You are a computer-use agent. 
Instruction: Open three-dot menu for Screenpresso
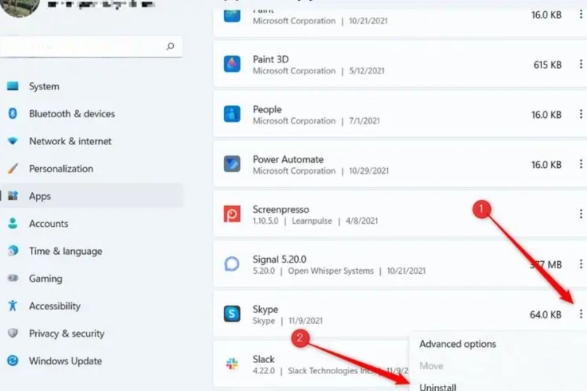pyautogui.click(x=580, y=214)
